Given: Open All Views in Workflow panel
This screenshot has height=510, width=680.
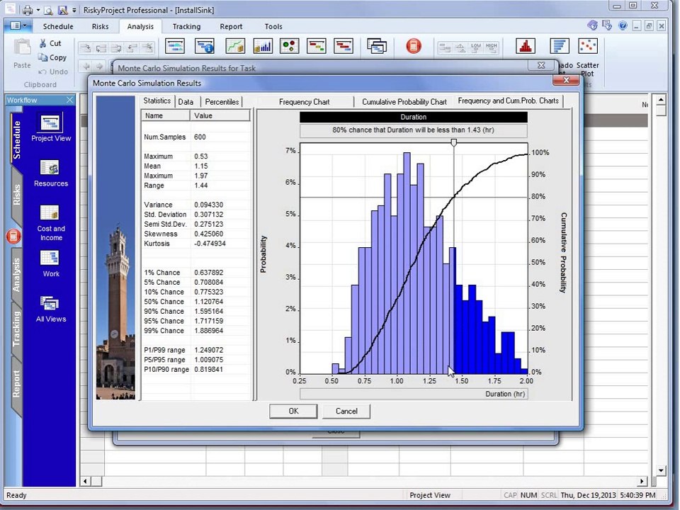Looking at the screenshot, I should click(x=51, y=308).
